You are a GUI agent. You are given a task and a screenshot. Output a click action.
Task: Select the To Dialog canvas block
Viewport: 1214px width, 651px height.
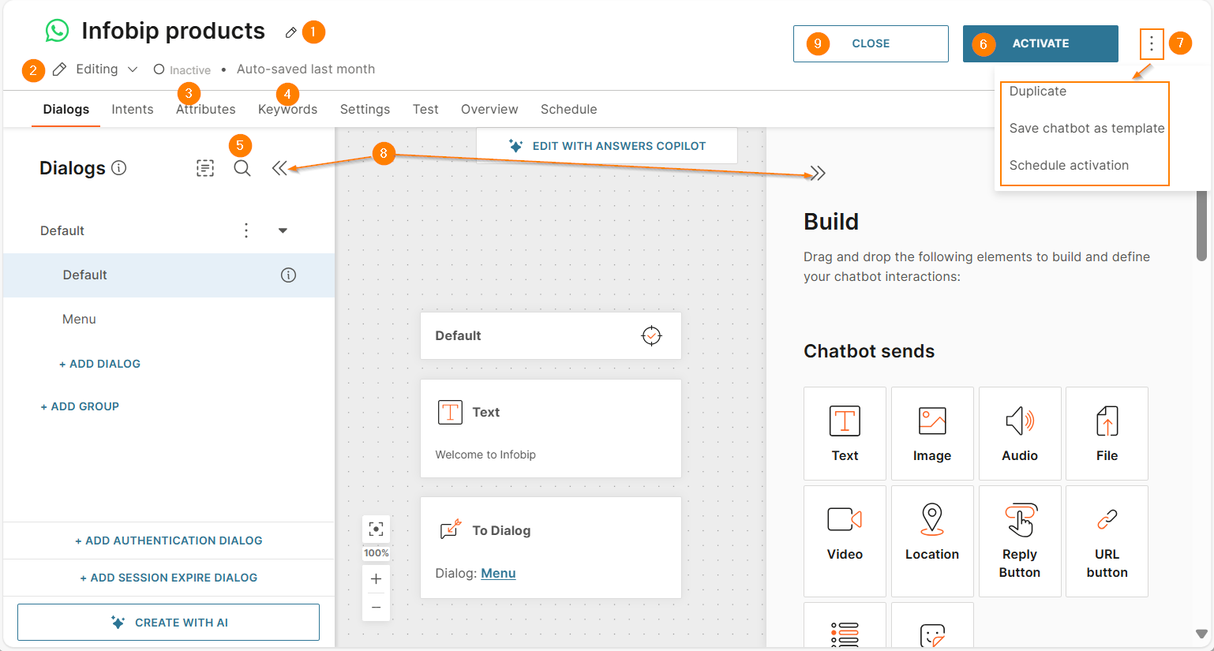[x=551, y=548]
